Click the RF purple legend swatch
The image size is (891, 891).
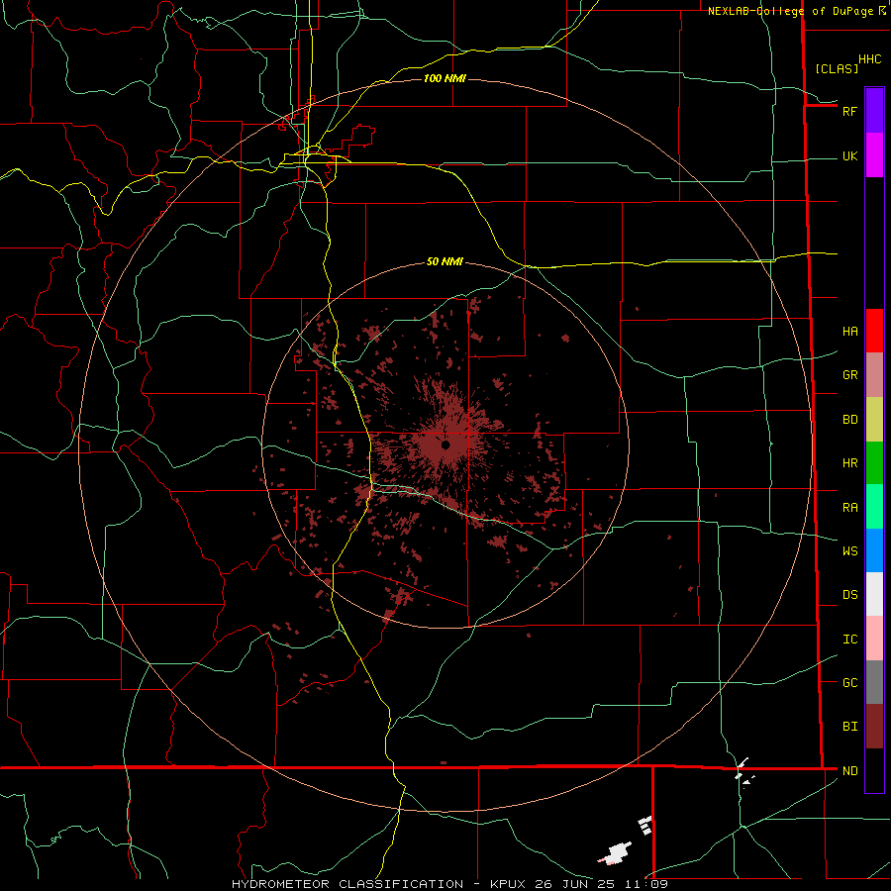(874, 111)
